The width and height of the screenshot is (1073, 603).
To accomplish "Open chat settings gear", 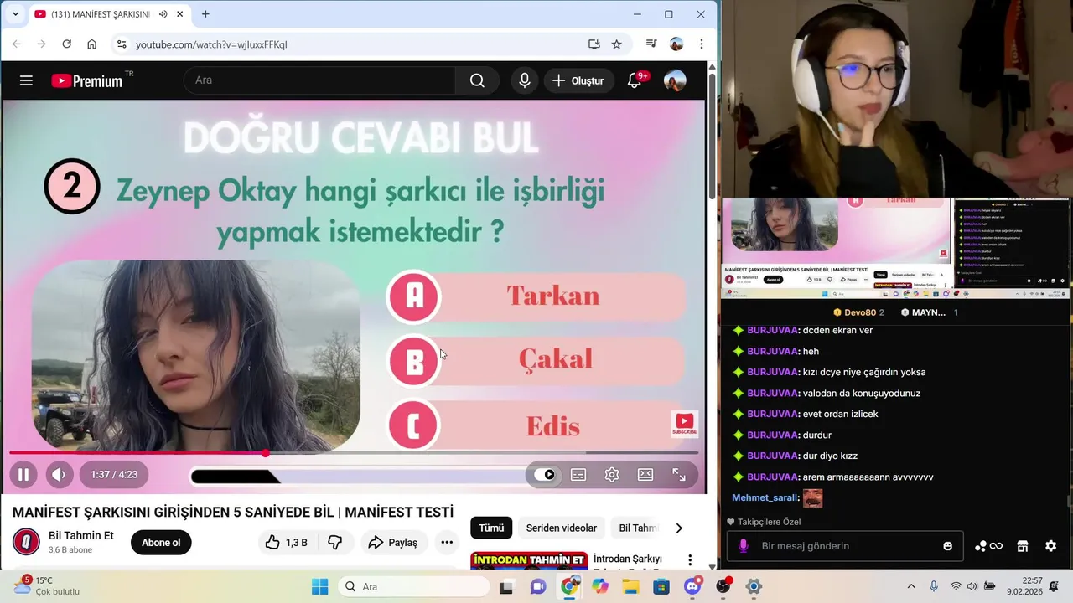I will 1051,546.
